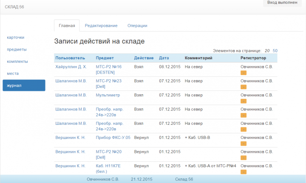Click Овчинников С.В. in footer bar

click(x=103, y=179)
